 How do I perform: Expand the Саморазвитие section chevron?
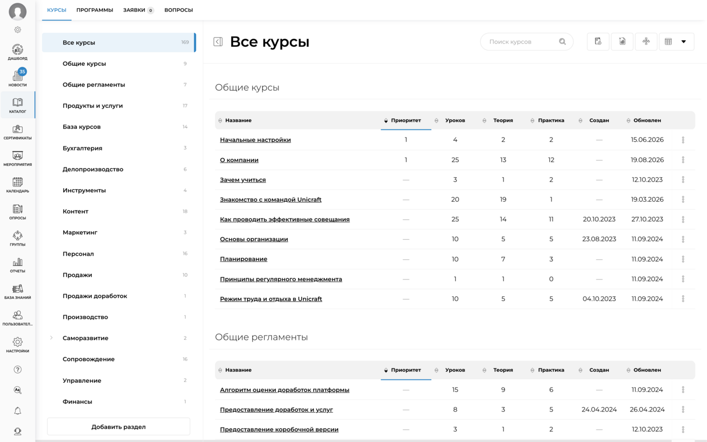[52, 338]
